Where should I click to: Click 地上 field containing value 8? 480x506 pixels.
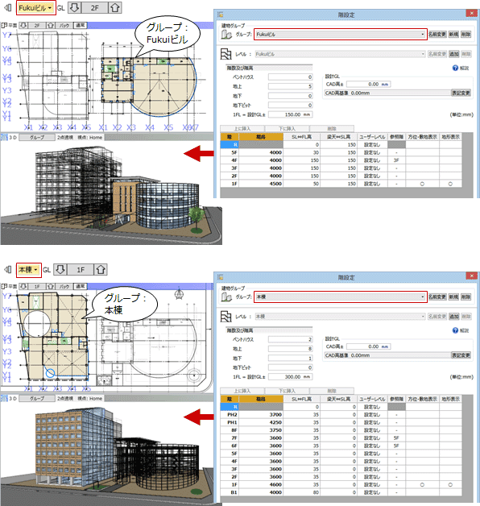coord(290,349)
